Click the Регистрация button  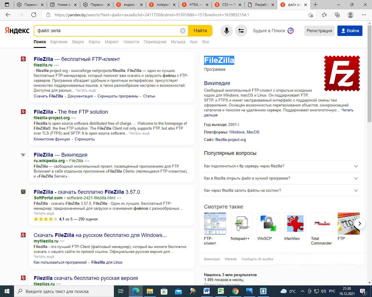tap(319, 31)
